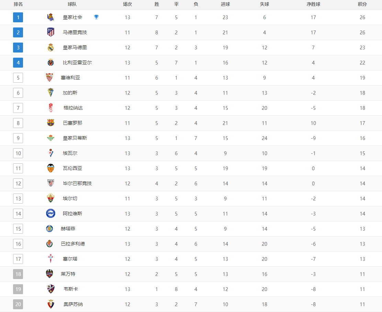
Task: Click the Osasuna club crest
Action: point(50,304)
